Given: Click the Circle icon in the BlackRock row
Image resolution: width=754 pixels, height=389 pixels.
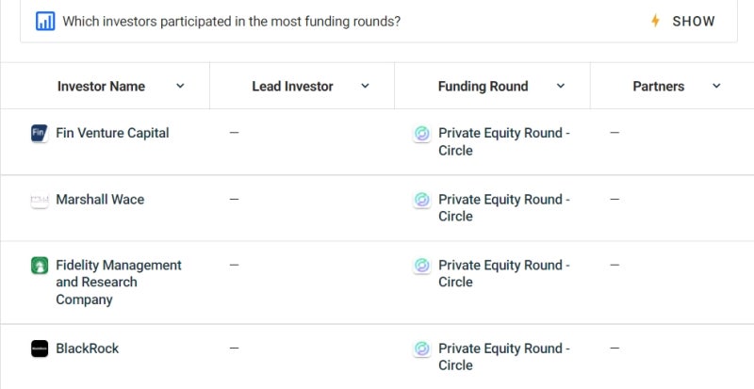Looking at the screenshot, I should click(421, 348).
